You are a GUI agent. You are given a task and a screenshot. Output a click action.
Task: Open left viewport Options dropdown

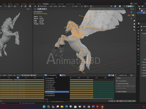[x=29, y=9]
